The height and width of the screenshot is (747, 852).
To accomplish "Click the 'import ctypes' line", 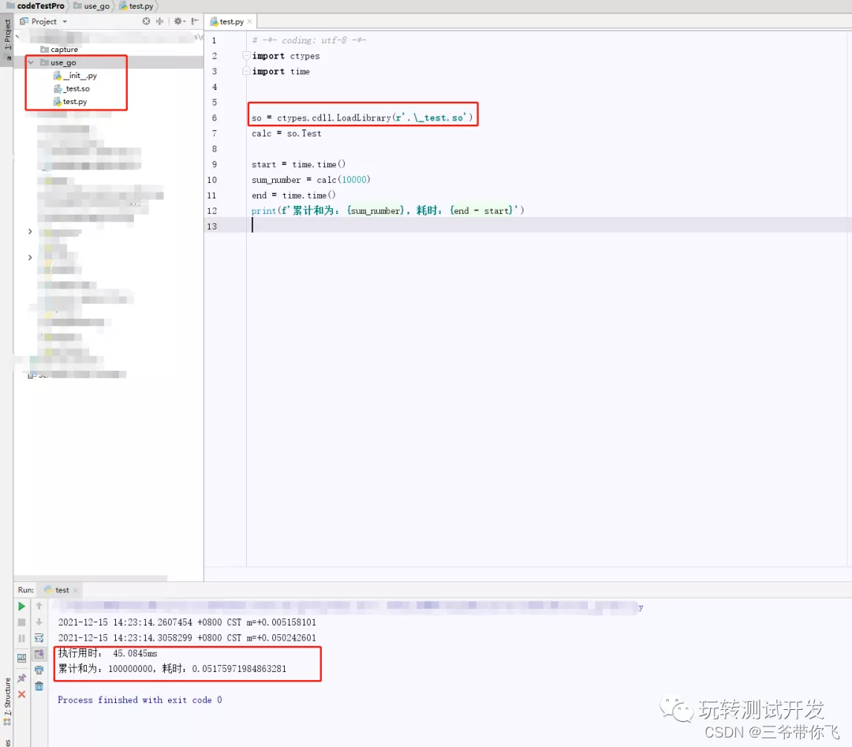I will [x=286, y=56].
